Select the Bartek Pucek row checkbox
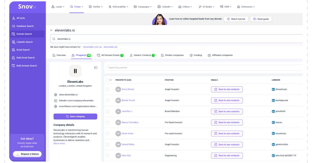Image resolution: width=312 pixels, height=163 pixels. click(x=107, y=100)
